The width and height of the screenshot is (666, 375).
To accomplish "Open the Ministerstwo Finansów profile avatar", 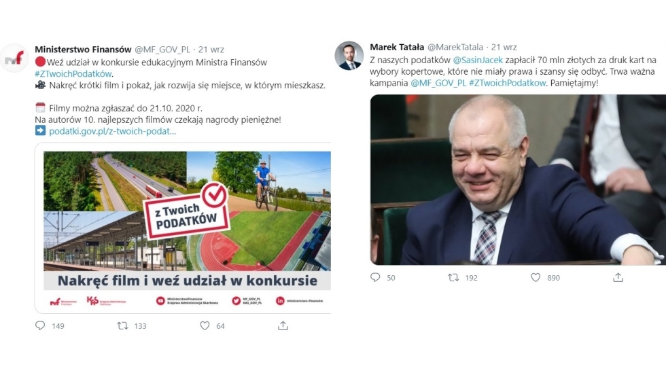I will pyautogui.click(x=14, y=58).
